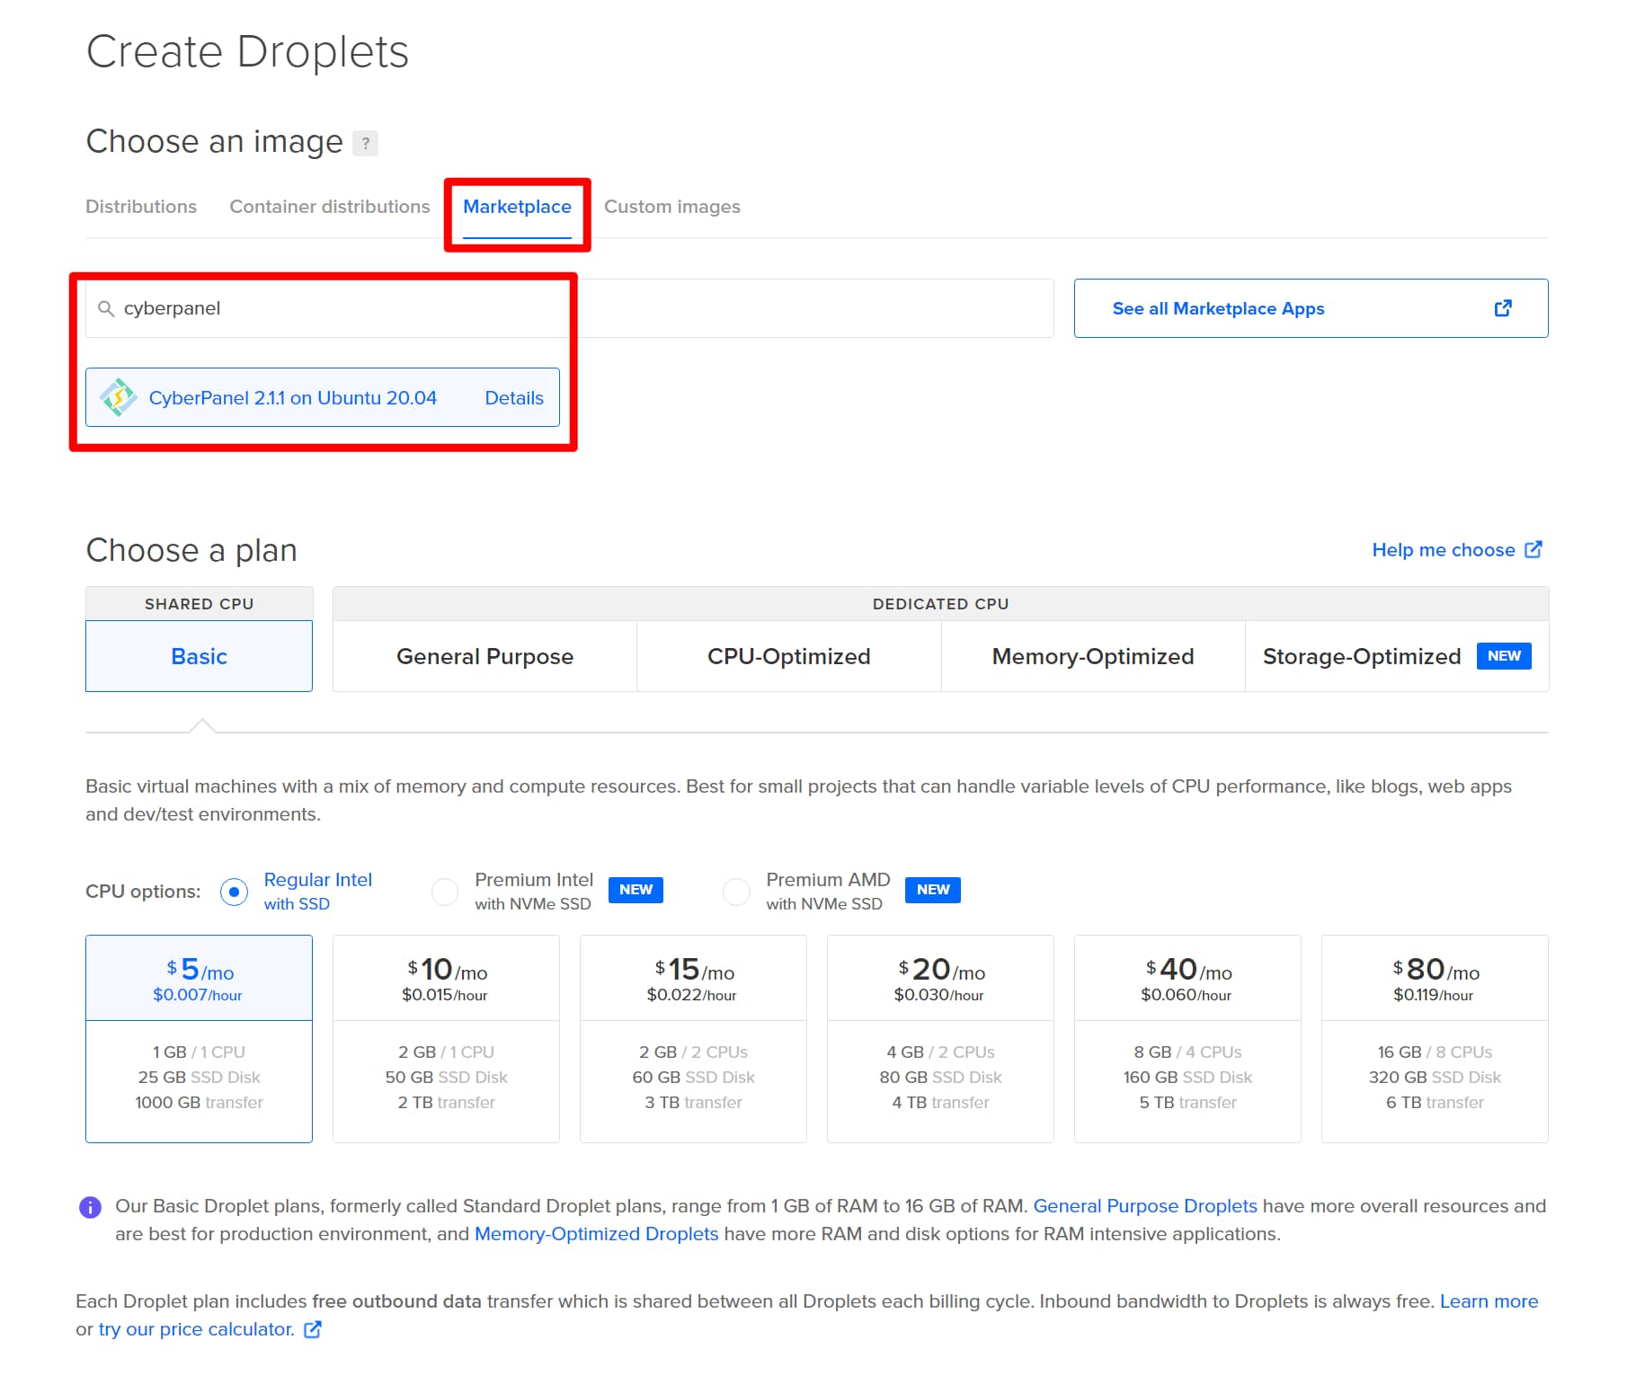Click the CyberPanel logo icon
1627x1385 pixels.
tap(119, 396)
